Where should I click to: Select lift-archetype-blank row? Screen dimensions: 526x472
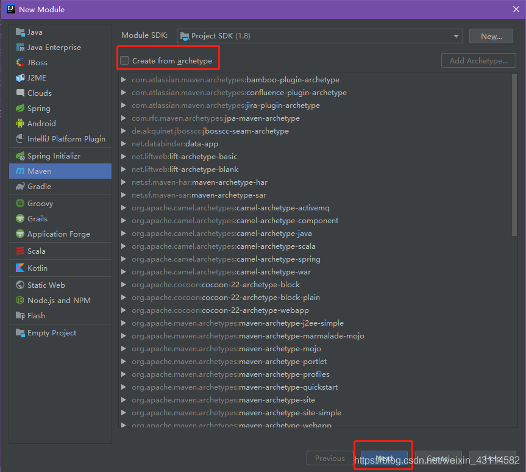(x=315, y=169)
